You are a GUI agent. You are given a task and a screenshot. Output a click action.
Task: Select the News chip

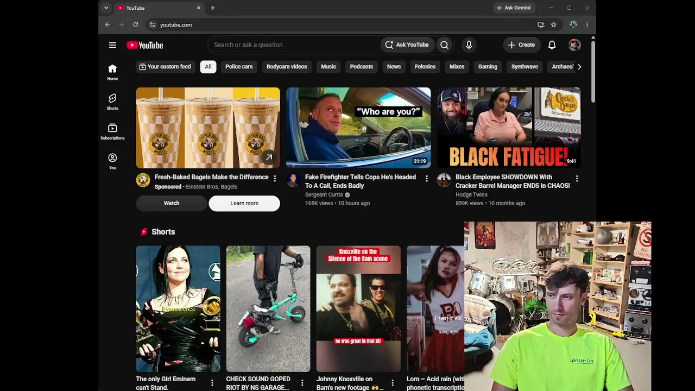pyautogui.click(x=394, y=67)
